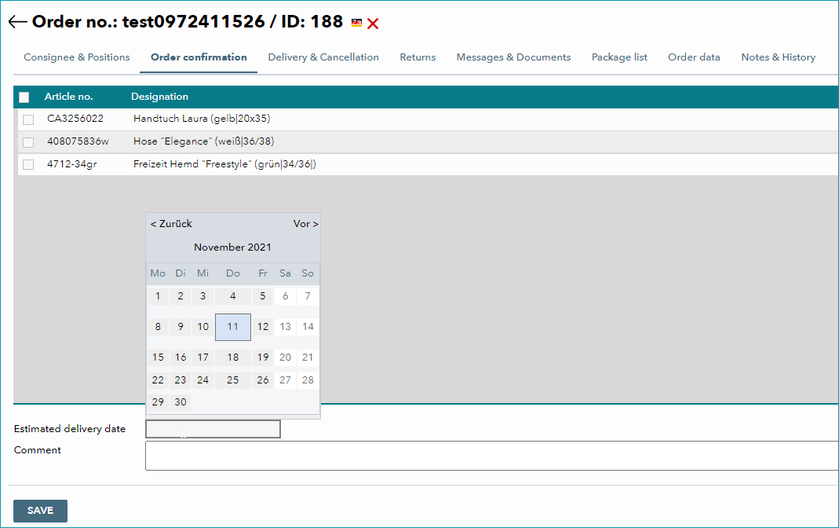Click the Estimated delivery date field

pos(213,429)
